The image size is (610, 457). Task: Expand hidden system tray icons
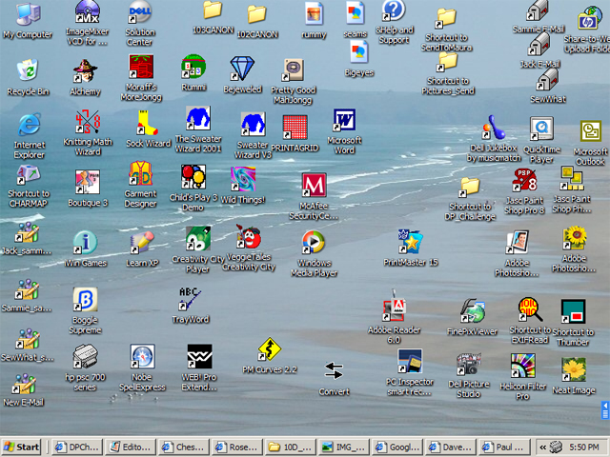coord(543,447)
